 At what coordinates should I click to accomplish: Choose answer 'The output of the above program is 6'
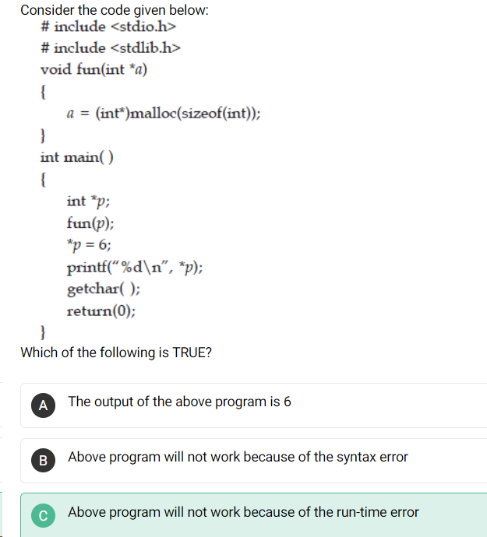179,402
